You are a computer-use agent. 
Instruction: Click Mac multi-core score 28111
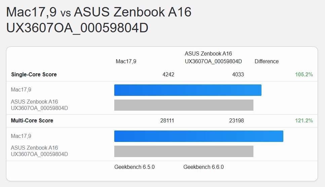pyautogui.click(x=167, y=120)
